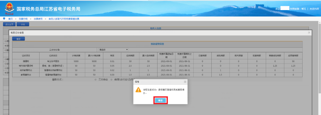The height and width of the screenshot is (115, 321).
Task: Click the 增值税 row name cell
Action: tap(26, 61)
